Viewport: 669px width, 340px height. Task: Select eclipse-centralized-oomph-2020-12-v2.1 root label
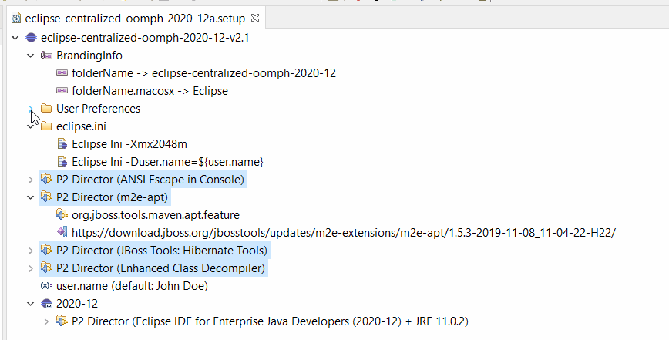click(145, 38)
